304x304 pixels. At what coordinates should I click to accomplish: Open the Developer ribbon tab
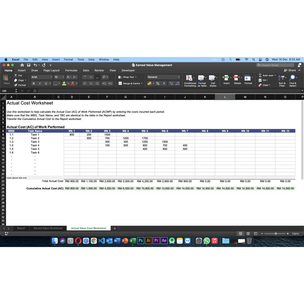tap(128, 70)
